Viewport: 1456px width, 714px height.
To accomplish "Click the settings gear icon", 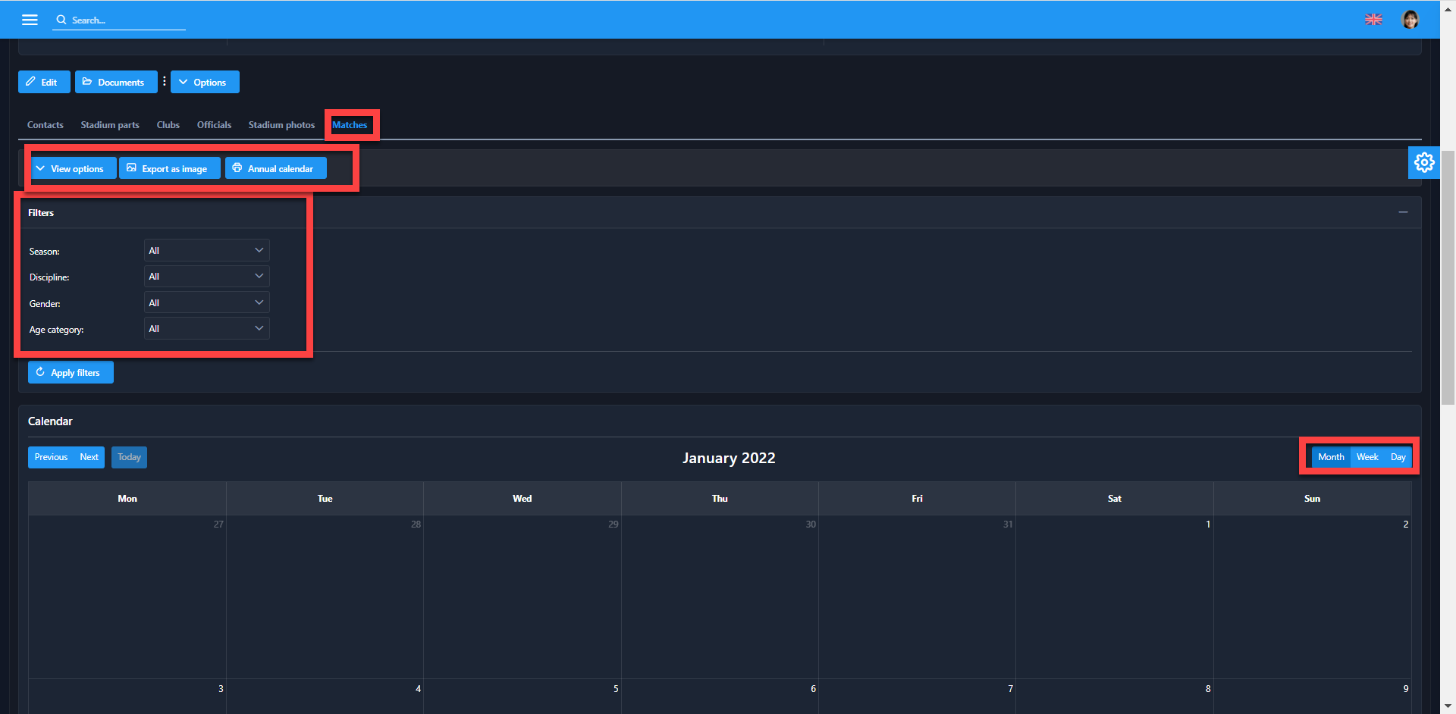I will [1423, 162].
